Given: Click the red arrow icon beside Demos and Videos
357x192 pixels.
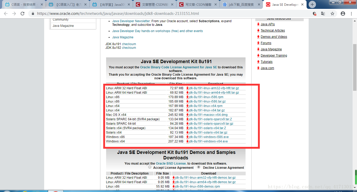Looking at the screenshot, I should pos(258,37).
